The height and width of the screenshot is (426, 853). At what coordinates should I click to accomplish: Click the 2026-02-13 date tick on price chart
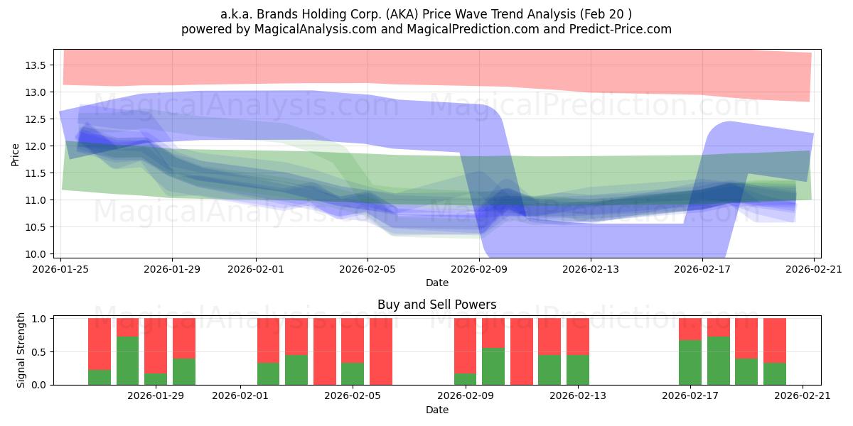pos(591,269)
